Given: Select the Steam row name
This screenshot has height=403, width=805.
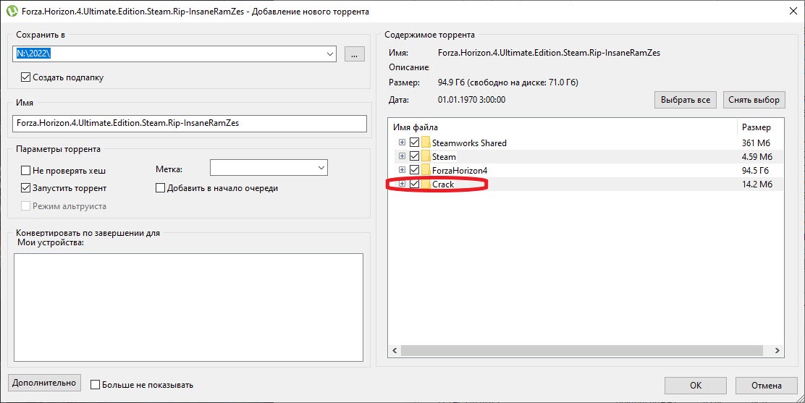Looking at the screenshot, I should pyautogui.click(x=444, y=156).
